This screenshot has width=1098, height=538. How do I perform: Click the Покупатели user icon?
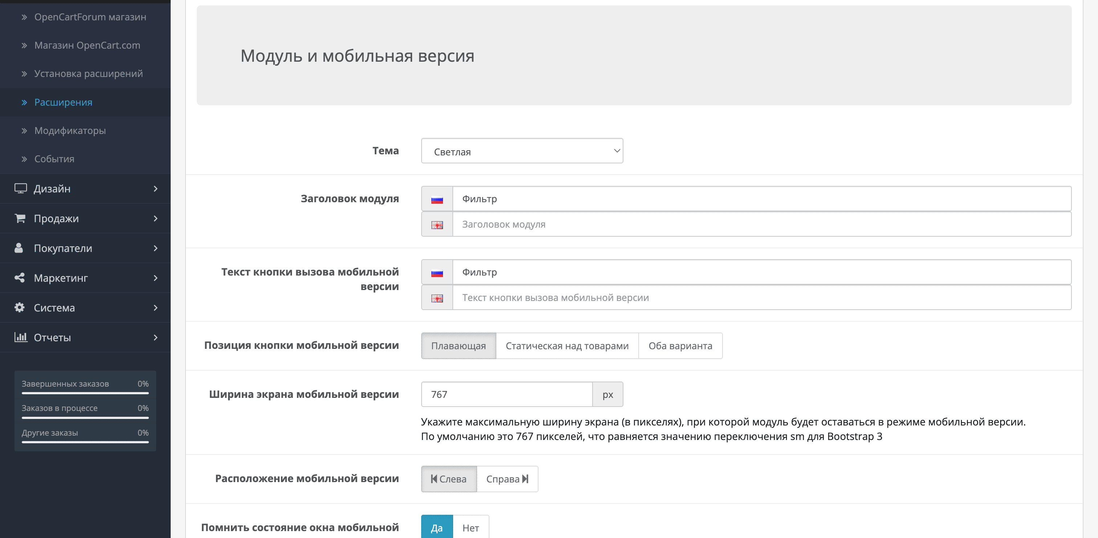coord(19,248)
